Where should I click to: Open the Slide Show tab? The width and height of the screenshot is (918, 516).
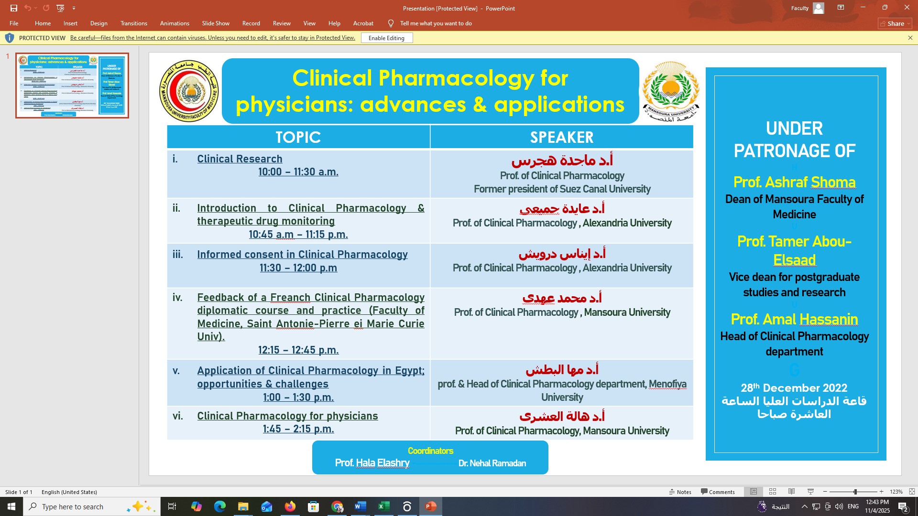click(215, 23)
